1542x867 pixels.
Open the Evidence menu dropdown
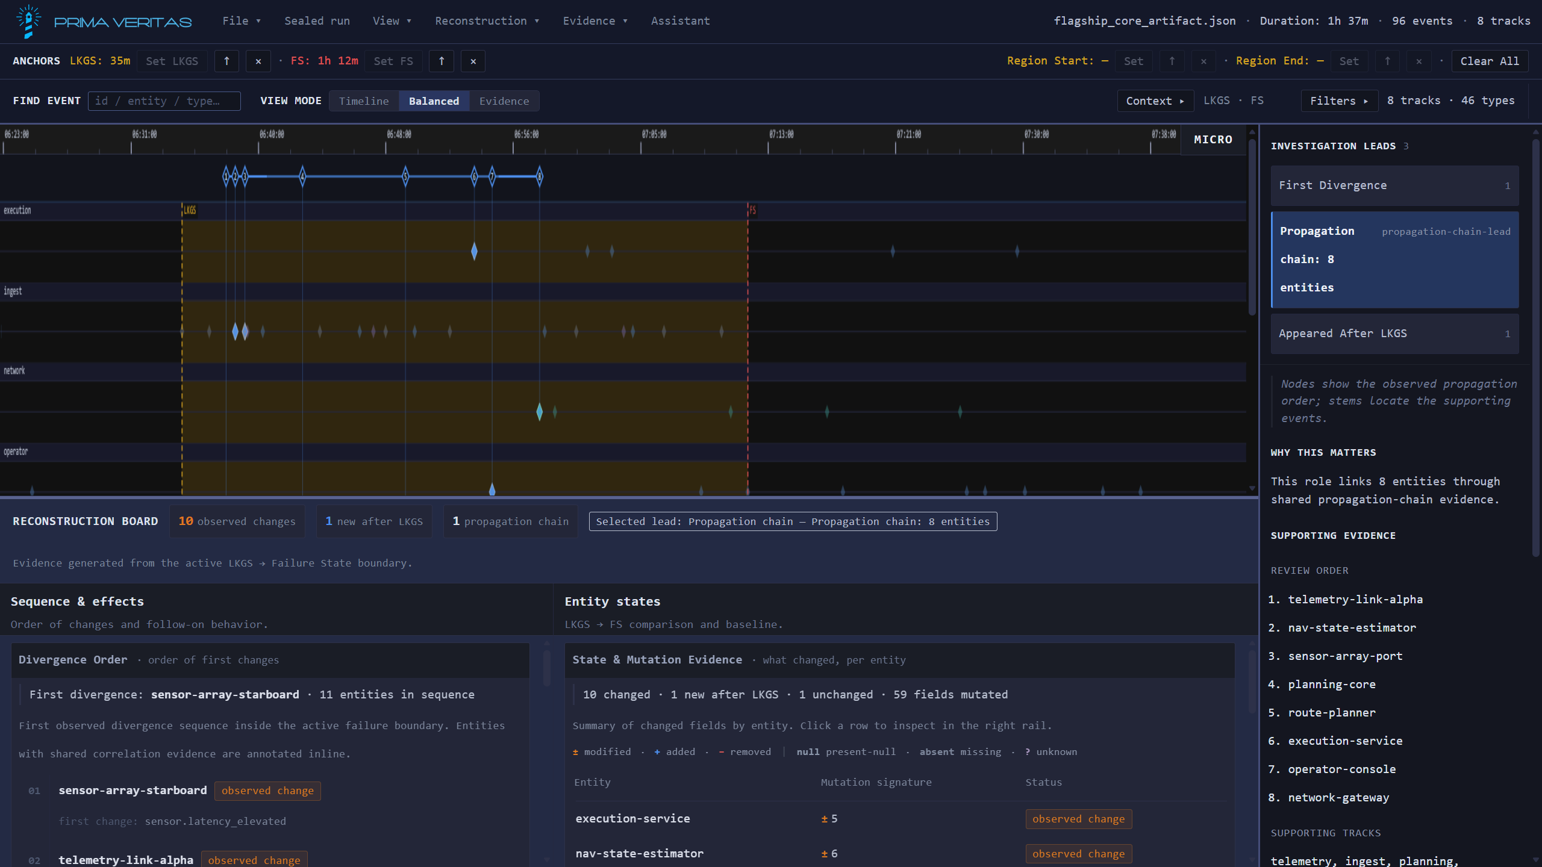click(595, 21)
